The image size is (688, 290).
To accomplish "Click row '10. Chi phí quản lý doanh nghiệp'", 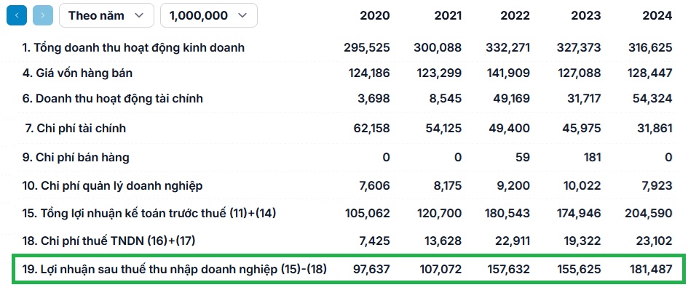I will [347, 186].
